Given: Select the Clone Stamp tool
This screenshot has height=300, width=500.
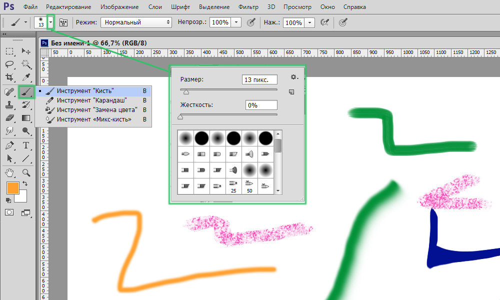Looking at the screenshot, I should tap(9, 105).
